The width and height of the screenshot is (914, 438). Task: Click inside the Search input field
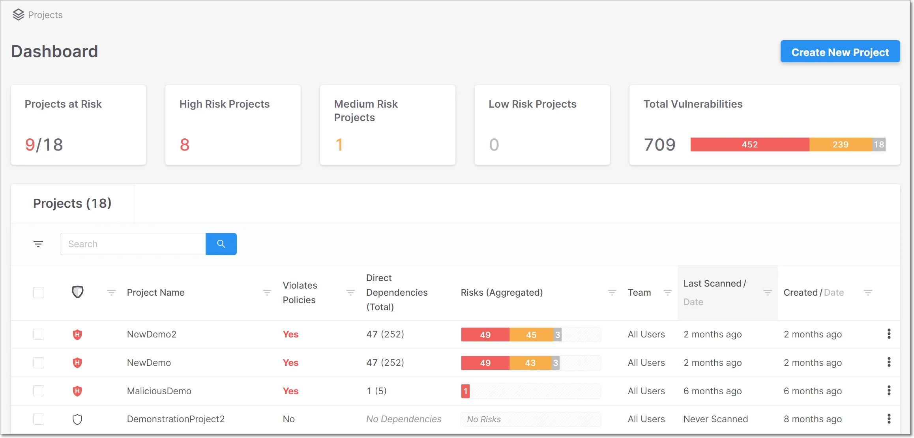click(x=132, y=244)
